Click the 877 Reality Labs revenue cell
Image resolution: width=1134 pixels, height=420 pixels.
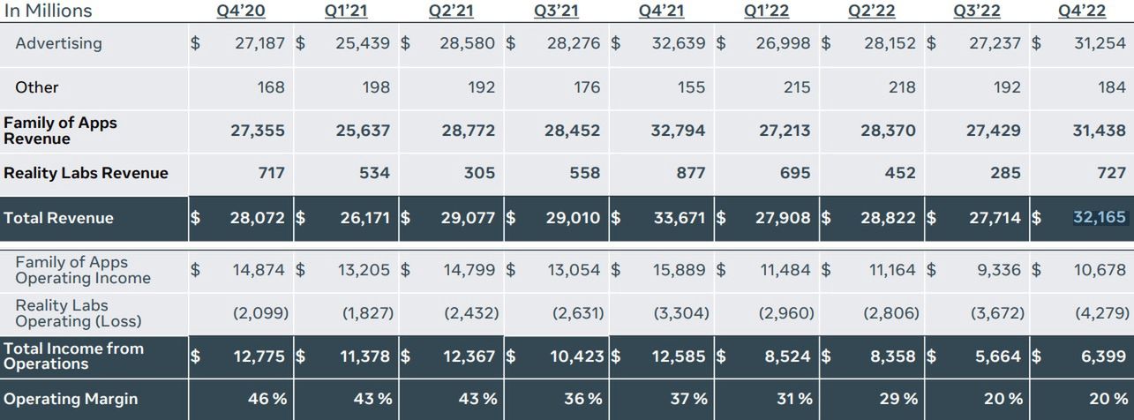tap(690, 173)
